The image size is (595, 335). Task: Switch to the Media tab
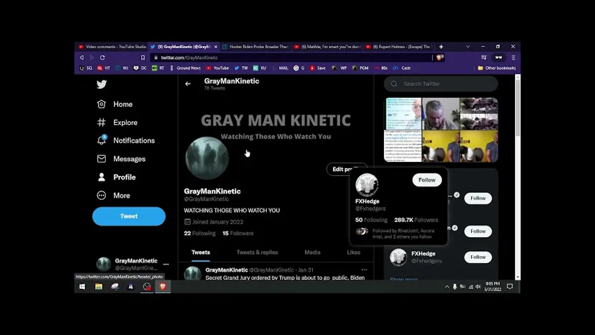(312, 252)
